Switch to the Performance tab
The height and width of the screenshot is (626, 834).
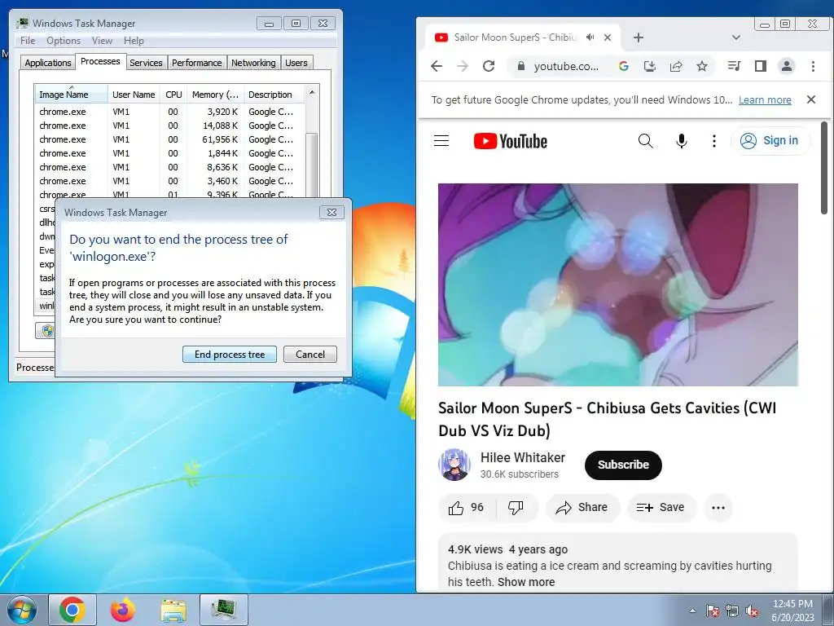point(197,62)
